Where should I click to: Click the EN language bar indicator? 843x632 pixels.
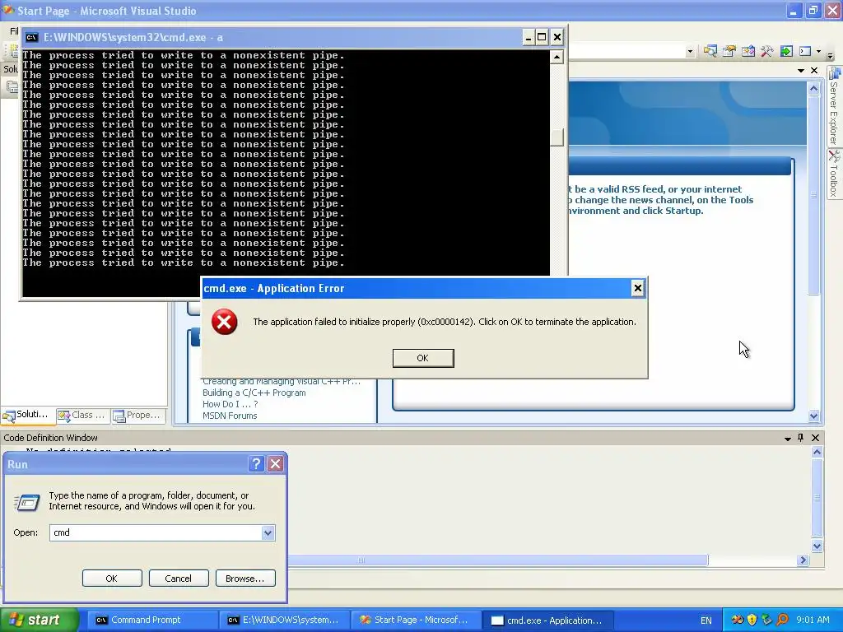[706, 620]
